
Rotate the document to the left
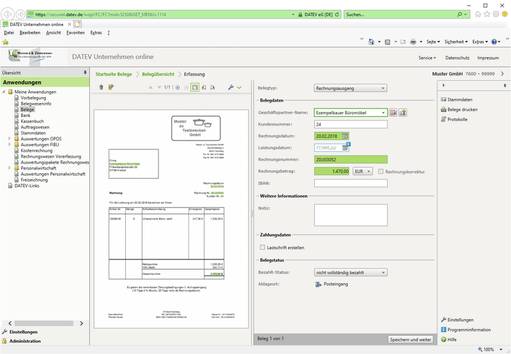[204, 88]
